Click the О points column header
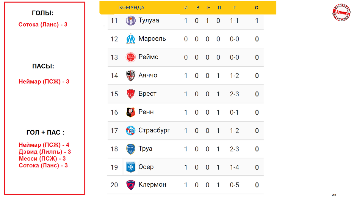Screen dimensions: 357x200 256,8
